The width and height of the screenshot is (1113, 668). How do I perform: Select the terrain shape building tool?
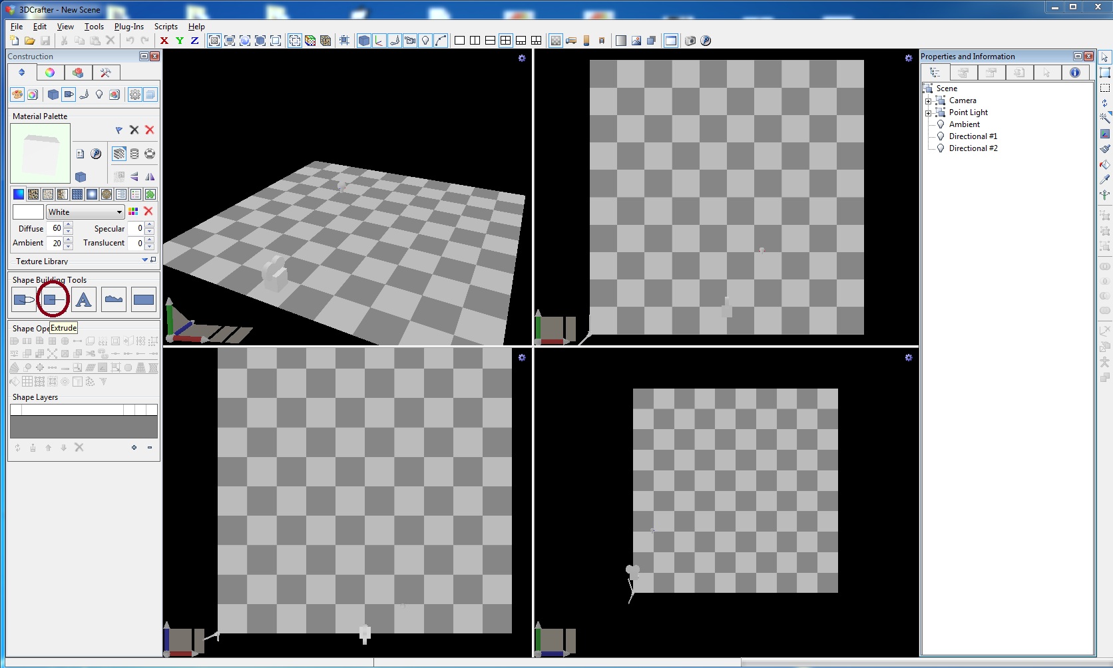[x=114, y=299]
